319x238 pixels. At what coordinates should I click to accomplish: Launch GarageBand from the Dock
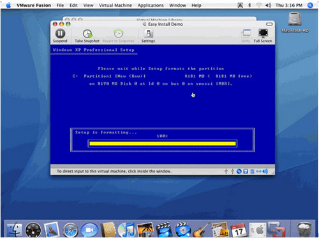click(201, 230)
